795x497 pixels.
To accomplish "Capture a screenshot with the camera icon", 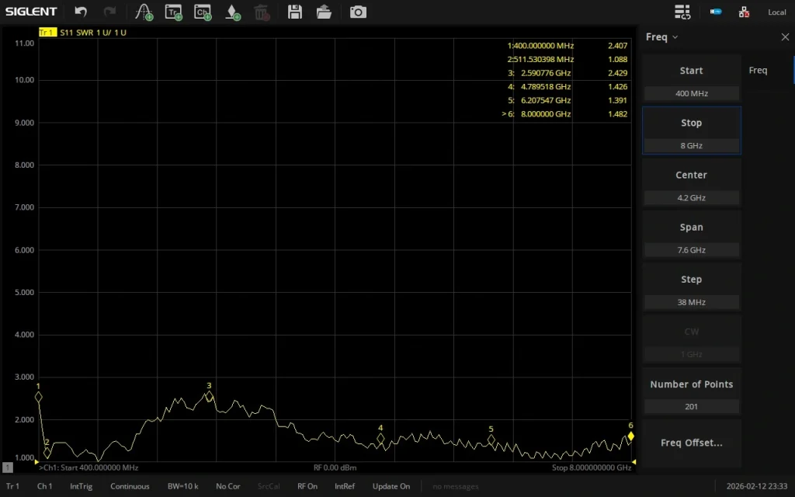I will pos(358,12).
